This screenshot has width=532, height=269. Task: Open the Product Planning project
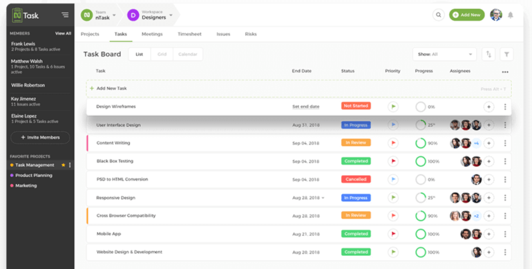pyautogui.click(x=34, y=176)
